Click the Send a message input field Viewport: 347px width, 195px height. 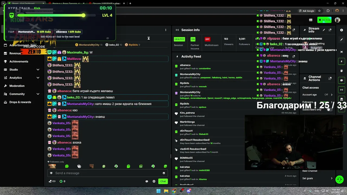pos(108,173)
